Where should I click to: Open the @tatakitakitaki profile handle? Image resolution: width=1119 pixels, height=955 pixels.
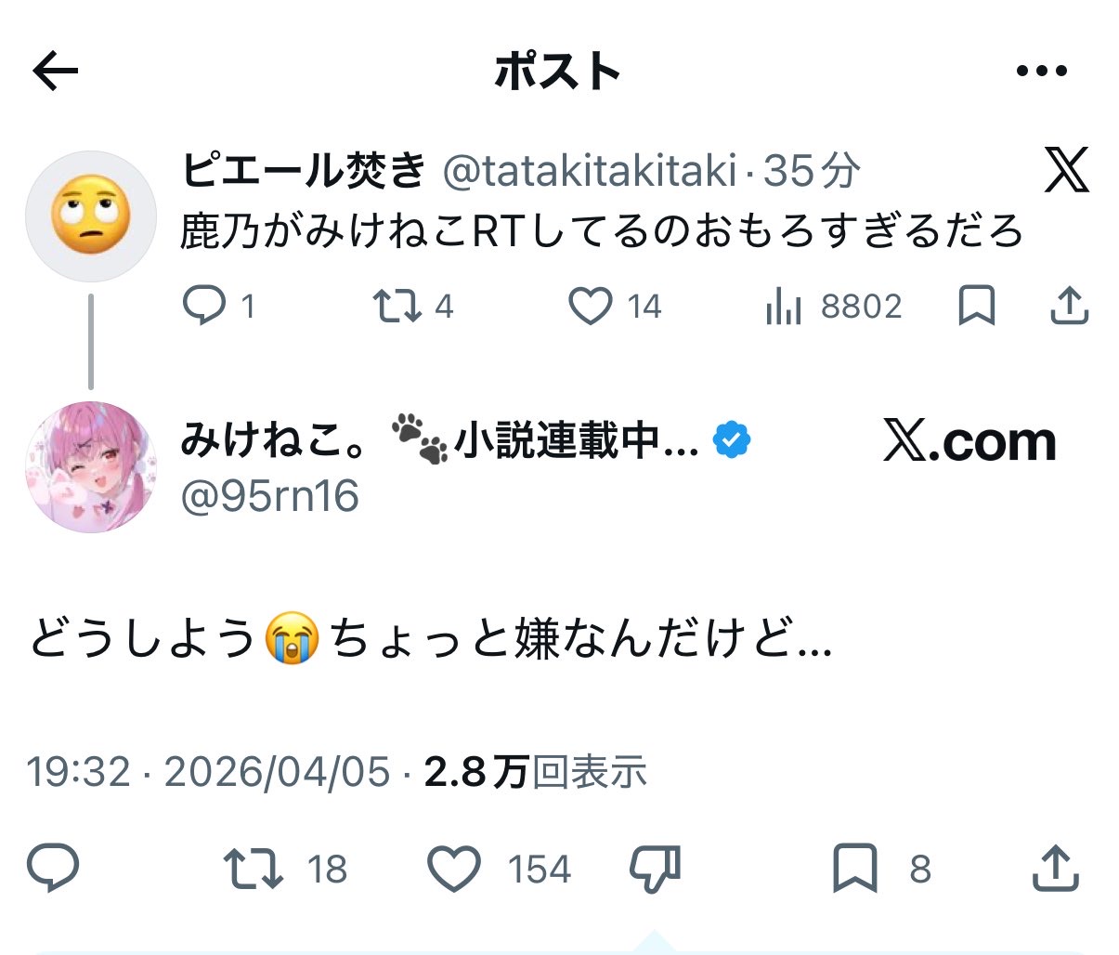(591, 171)
